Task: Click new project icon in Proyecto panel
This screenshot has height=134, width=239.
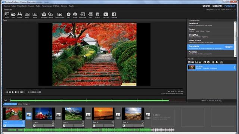Action: (189, 62)
